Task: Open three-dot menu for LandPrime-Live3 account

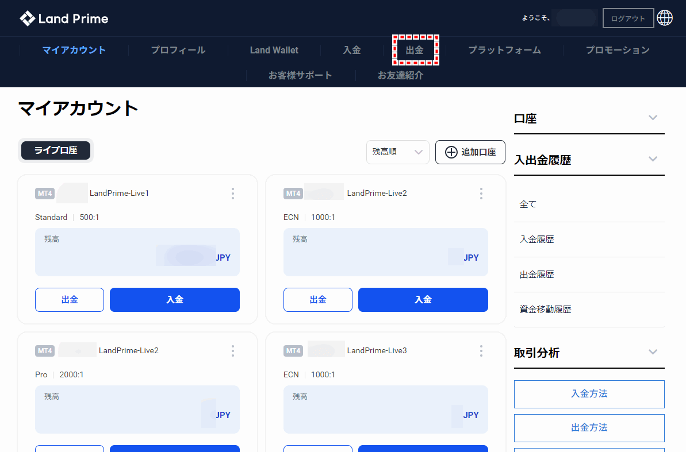Action: [x=481, y=350]
